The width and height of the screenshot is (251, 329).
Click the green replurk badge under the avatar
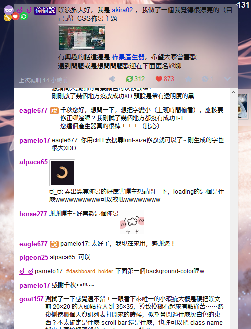[24, 16]
